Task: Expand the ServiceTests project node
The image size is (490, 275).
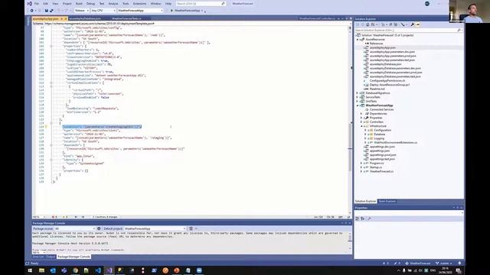Action: point(358,97)
